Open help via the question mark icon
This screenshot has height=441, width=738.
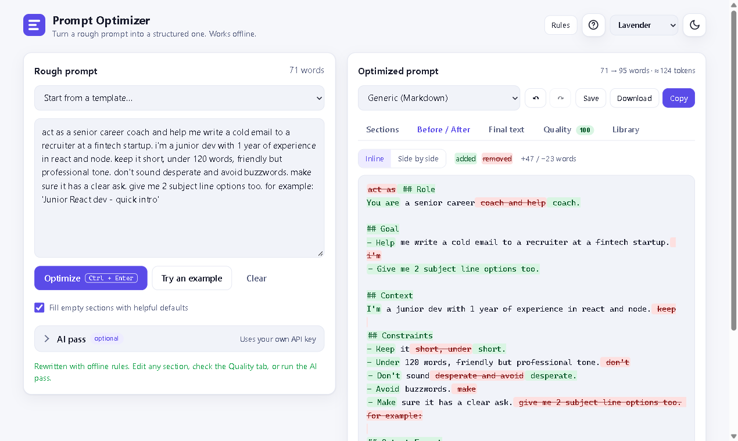593,25
